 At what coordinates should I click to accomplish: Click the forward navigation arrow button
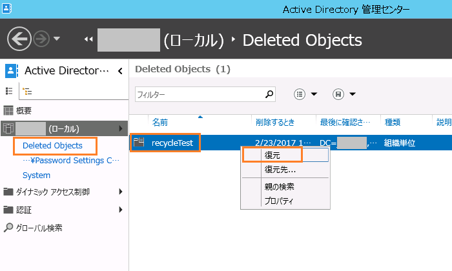[41, 39]
